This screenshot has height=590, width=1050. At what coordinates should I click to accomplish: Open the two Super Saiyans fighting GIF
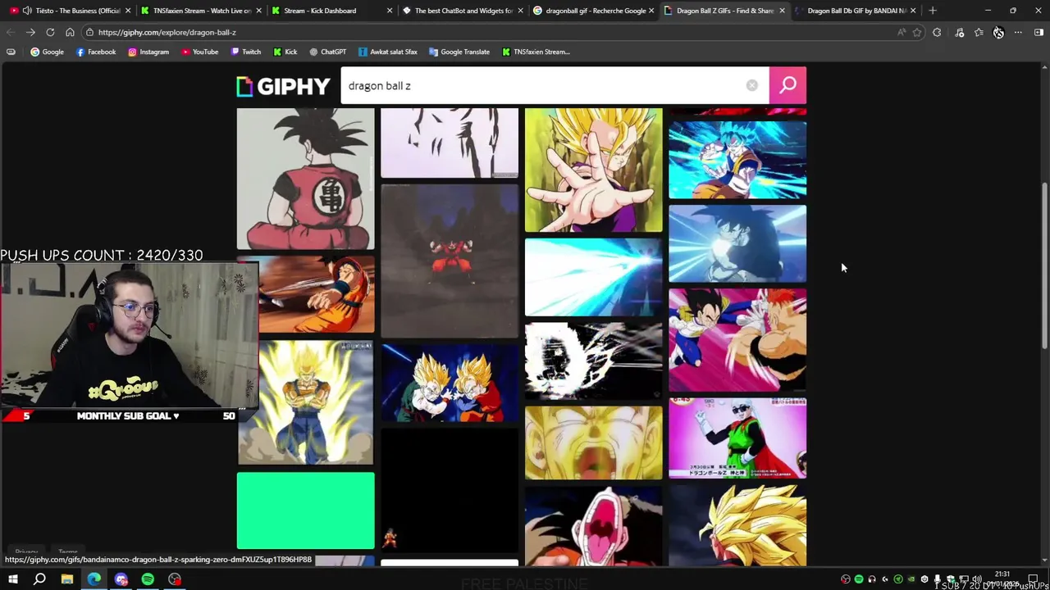[450, 383]
